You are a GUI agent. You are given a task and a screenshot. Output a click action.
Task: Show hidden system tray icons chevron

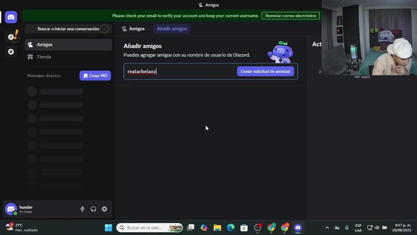(327, 228)
